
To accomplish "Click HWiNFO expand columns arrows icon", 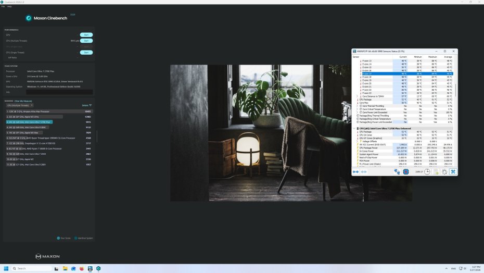I will click(356, 172).
